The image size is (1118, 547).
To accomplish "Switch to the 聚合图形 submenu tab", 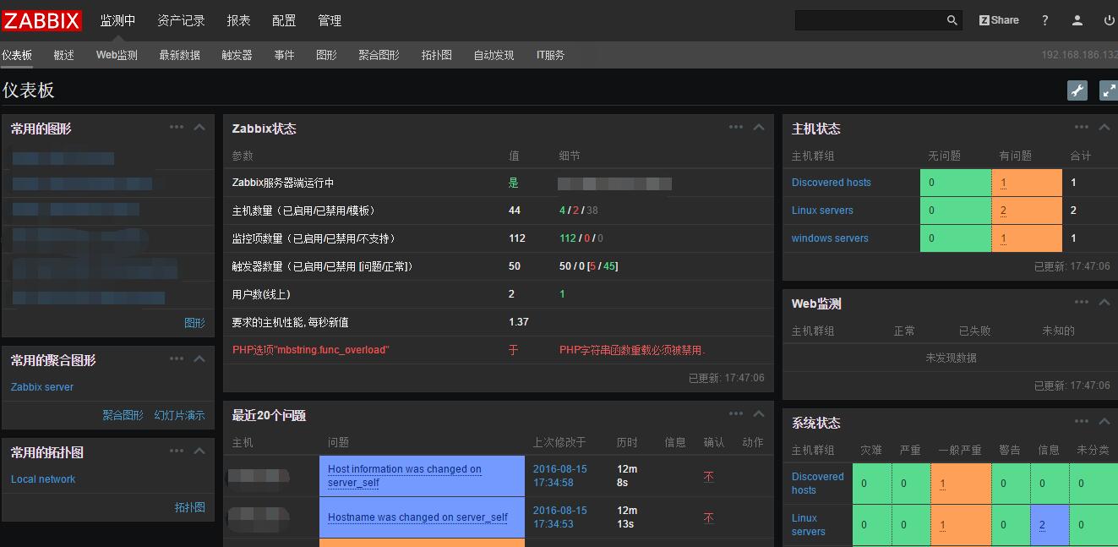I will [x=379, y=55].
